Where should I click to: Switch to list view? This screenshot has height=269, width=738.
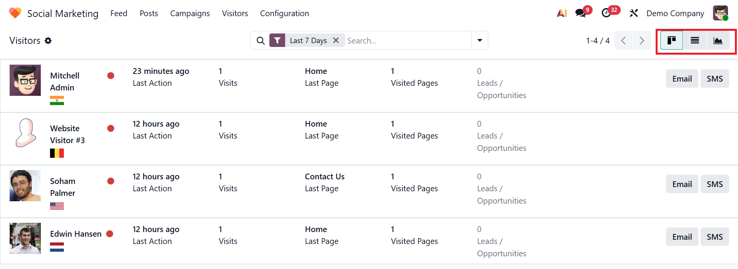click(695, 40)
